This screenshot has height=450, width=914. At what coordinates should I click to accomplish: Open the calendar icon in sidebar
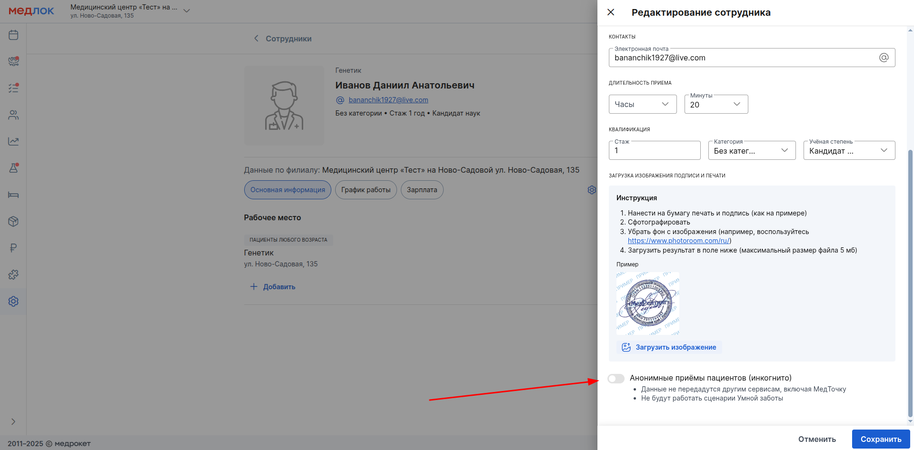(x=13, y=35)
